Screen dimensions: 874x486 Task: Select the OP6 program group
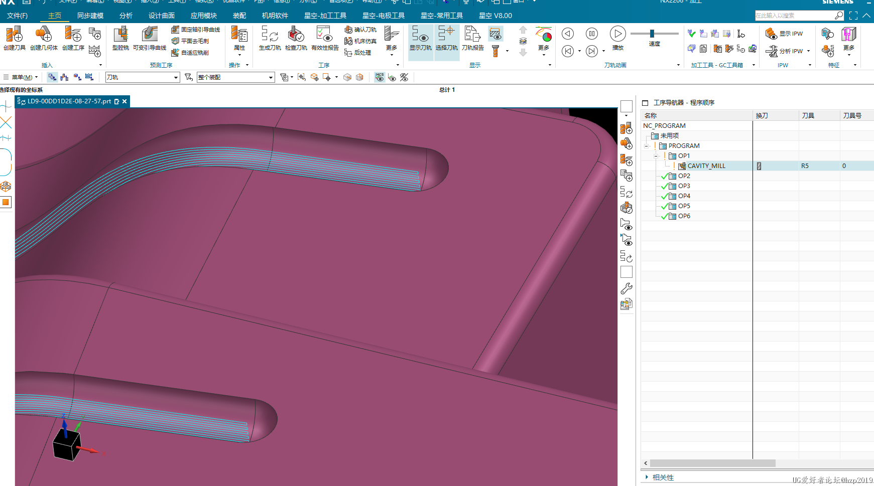pos(684,216)
